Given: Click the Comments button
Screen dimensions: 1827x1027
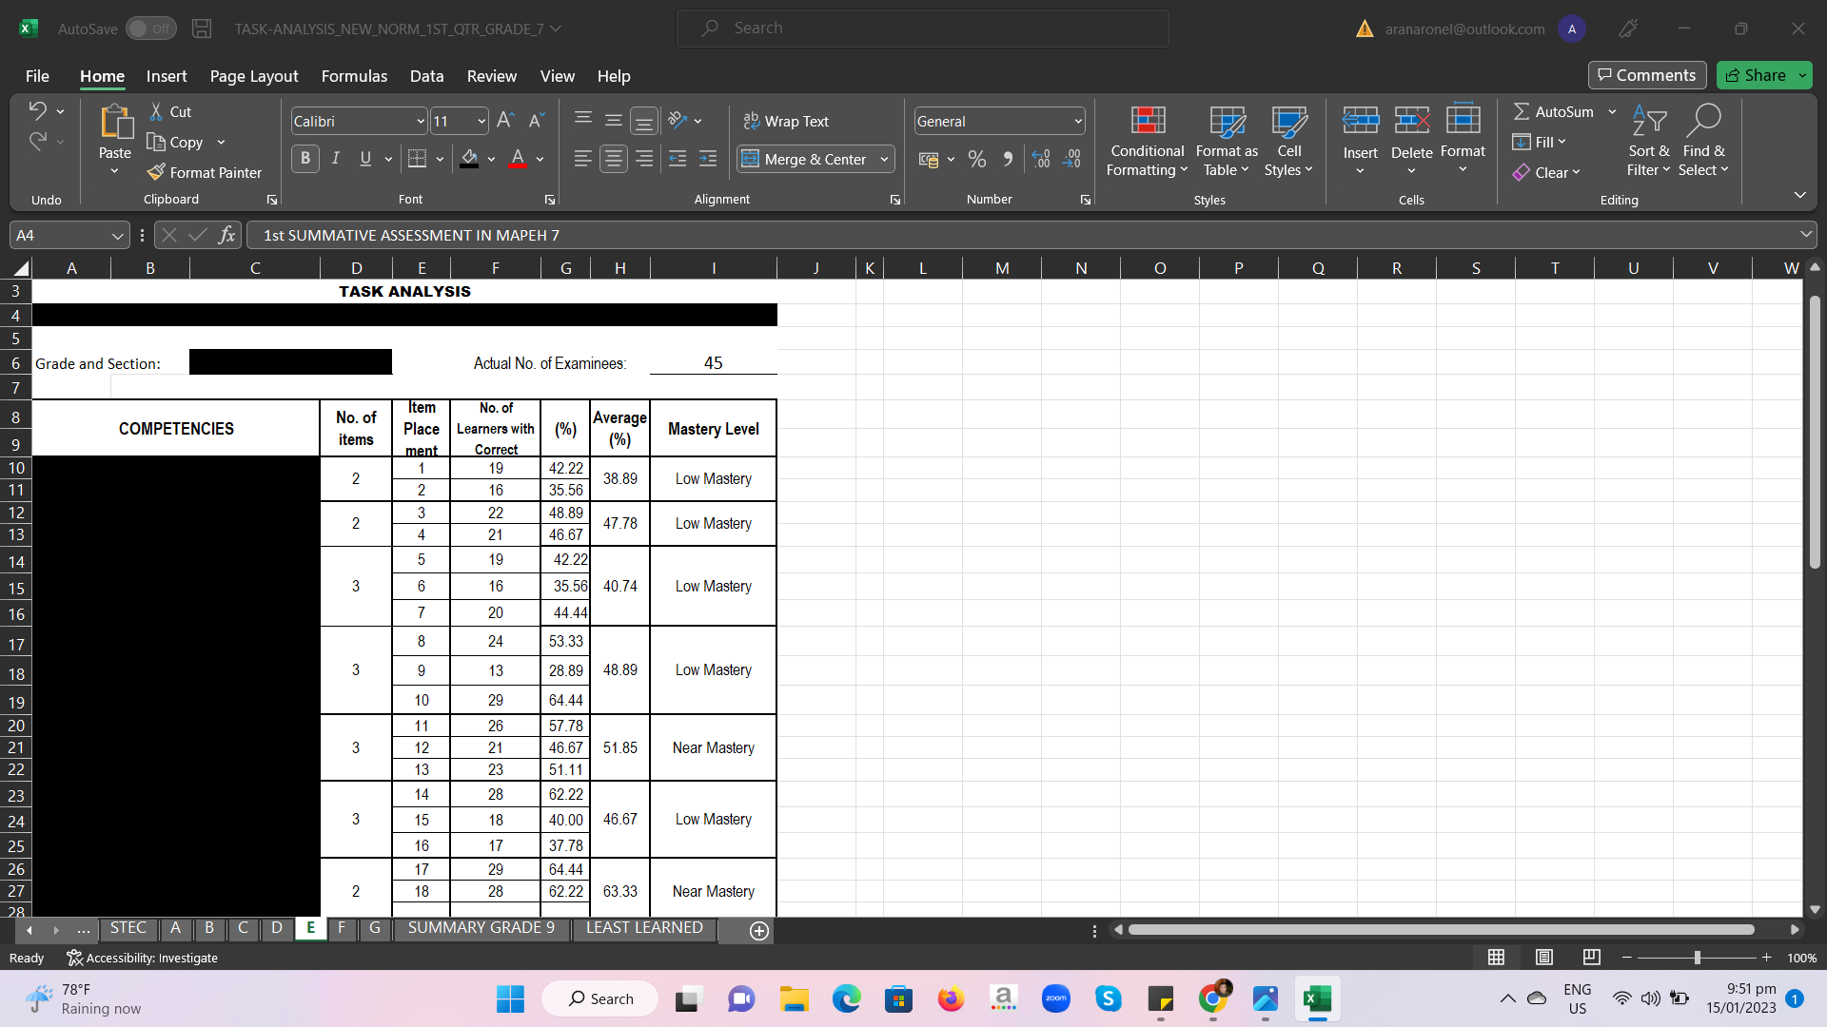Looking at the screenshot, I should [1646, 75].
